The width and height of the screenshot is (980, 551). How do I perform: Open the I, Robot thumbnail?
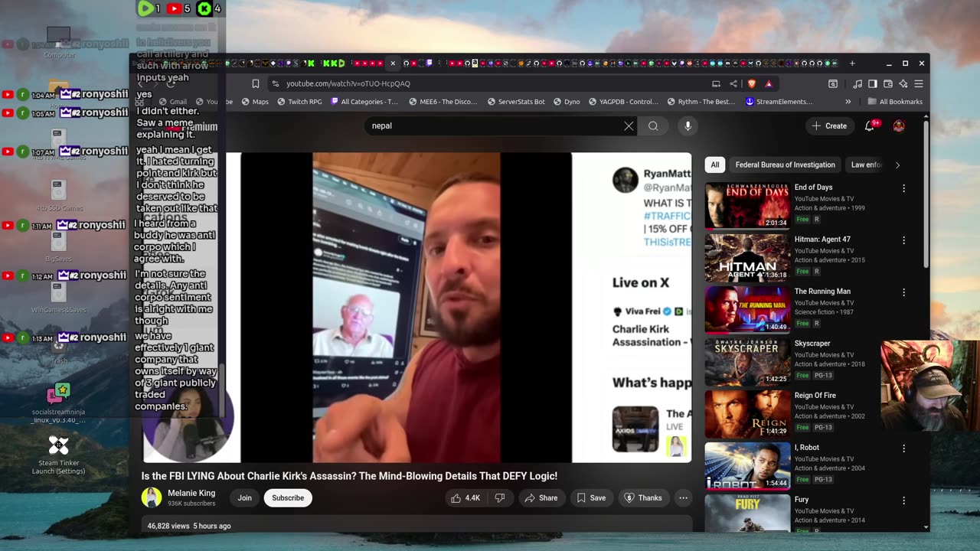click(747, 466)
